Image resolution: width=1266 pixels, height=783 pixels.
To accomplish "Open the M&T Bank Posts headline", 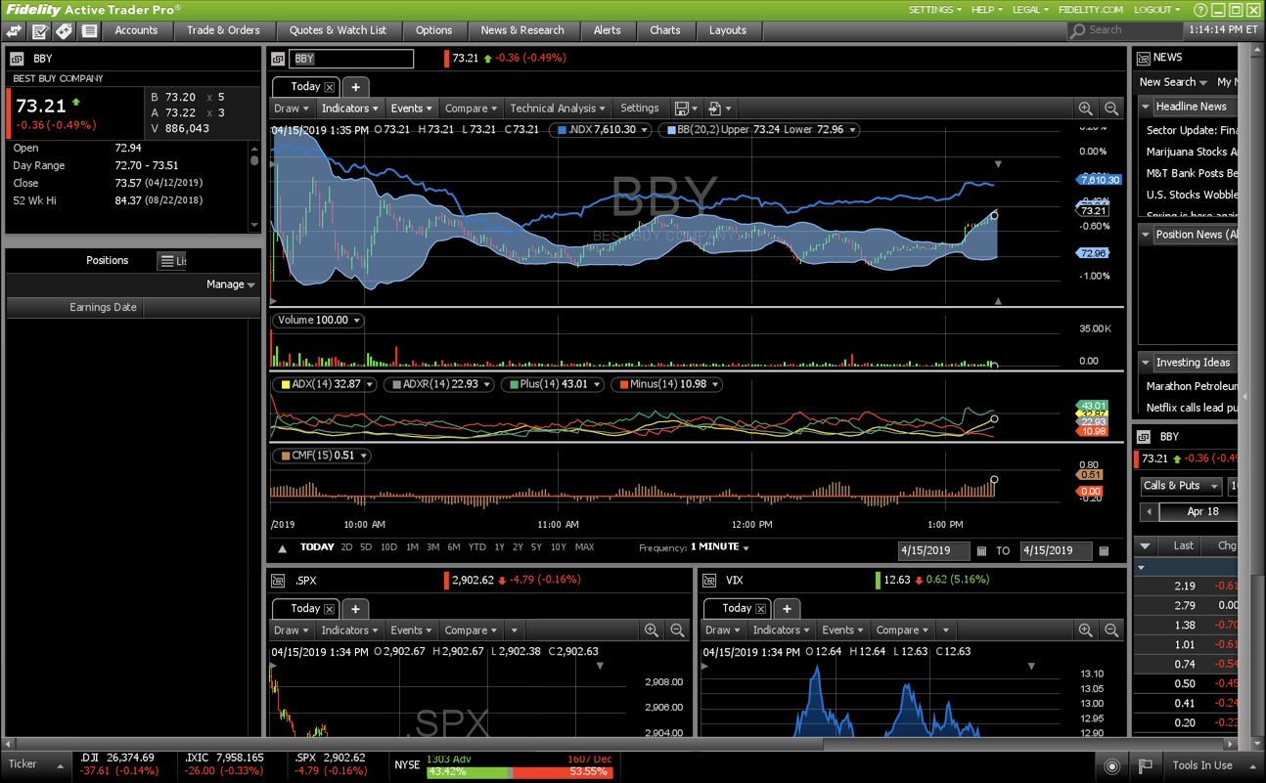I will [x=1192, y=173].
